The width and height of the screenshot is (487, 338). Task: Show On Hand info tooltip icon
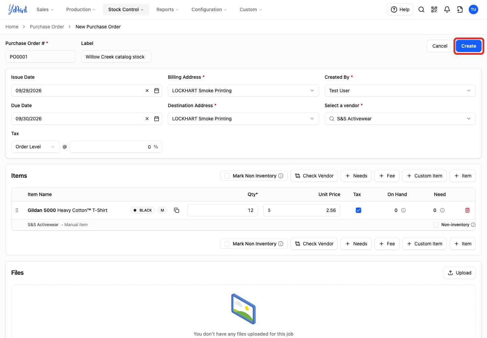(x=403, y=210)
